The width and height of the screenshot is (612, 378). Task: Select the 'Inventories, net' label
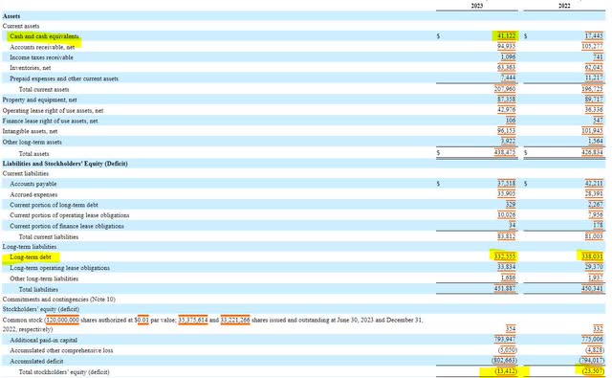pos(31,68)
